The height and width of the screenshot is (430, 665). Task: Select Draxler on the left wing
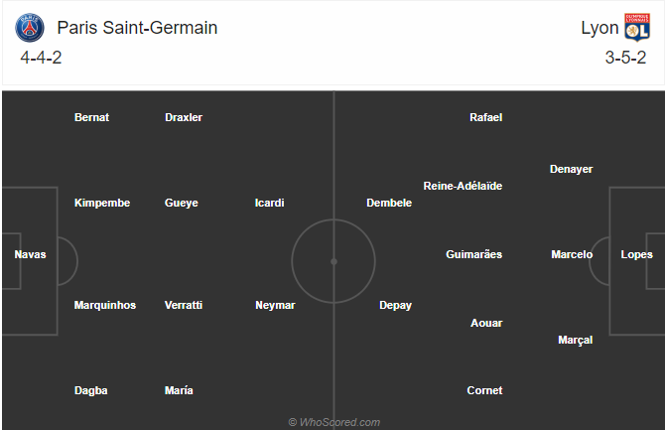point(184,117)
